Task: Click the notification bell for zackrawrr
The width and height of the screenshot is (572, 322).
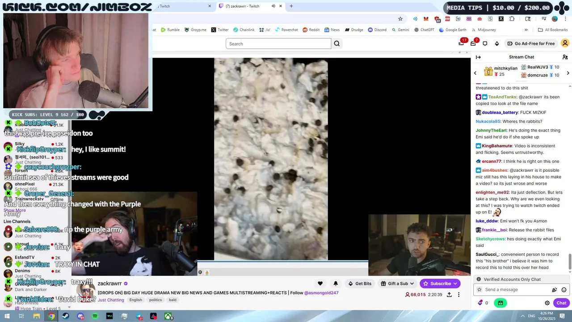Action: pyautogui.click(x=336, y=284)
